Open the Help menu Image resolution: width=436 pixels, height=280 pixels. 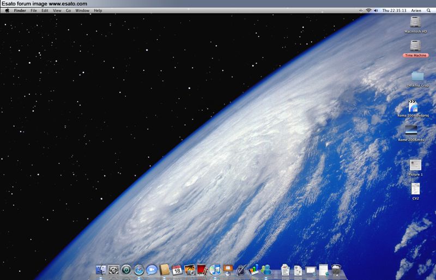point(98,10)
